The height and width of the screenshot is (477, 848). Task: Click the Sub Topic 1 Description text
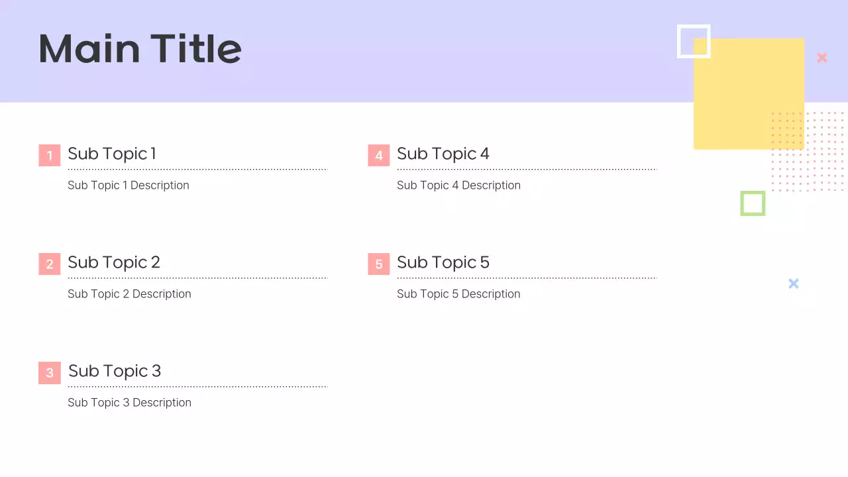(129, 185)
